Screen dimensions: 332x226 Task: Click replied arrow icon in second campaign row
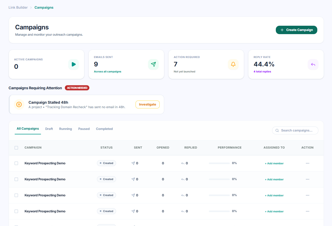183,179
